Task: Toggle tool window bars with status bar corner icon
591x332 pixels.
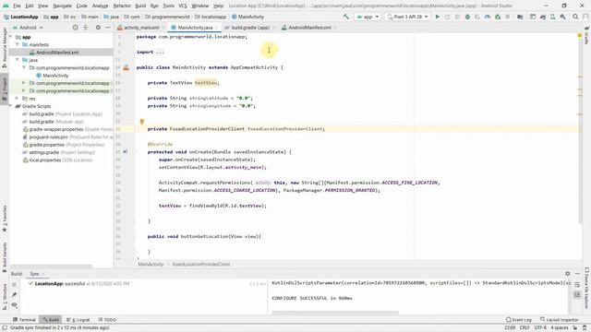Action: [x=5, y=328]
